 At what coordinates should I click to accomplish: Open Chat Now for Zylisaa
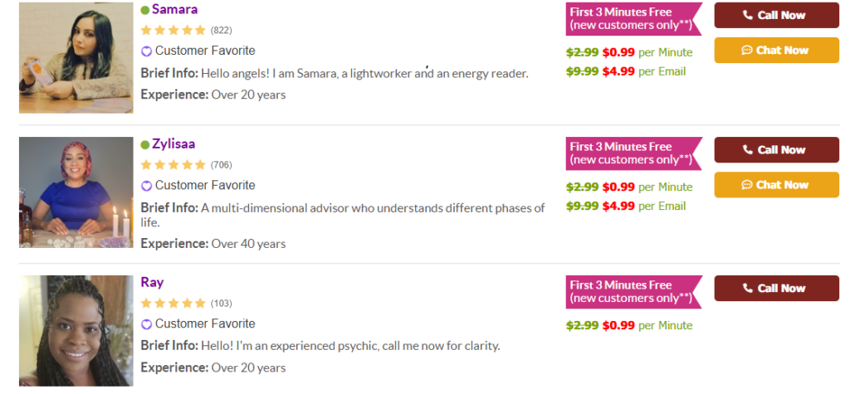(x=776, y=185)
